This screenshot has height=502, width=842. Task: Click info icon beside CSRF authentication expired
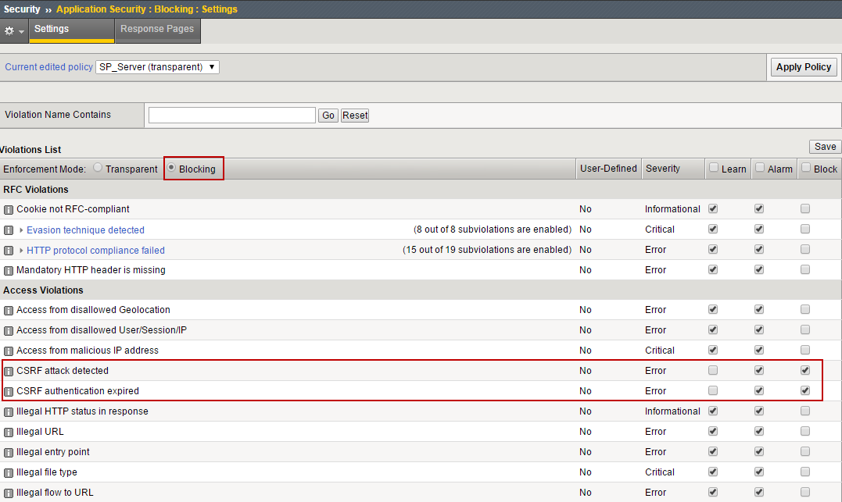[x=9, y=392]
